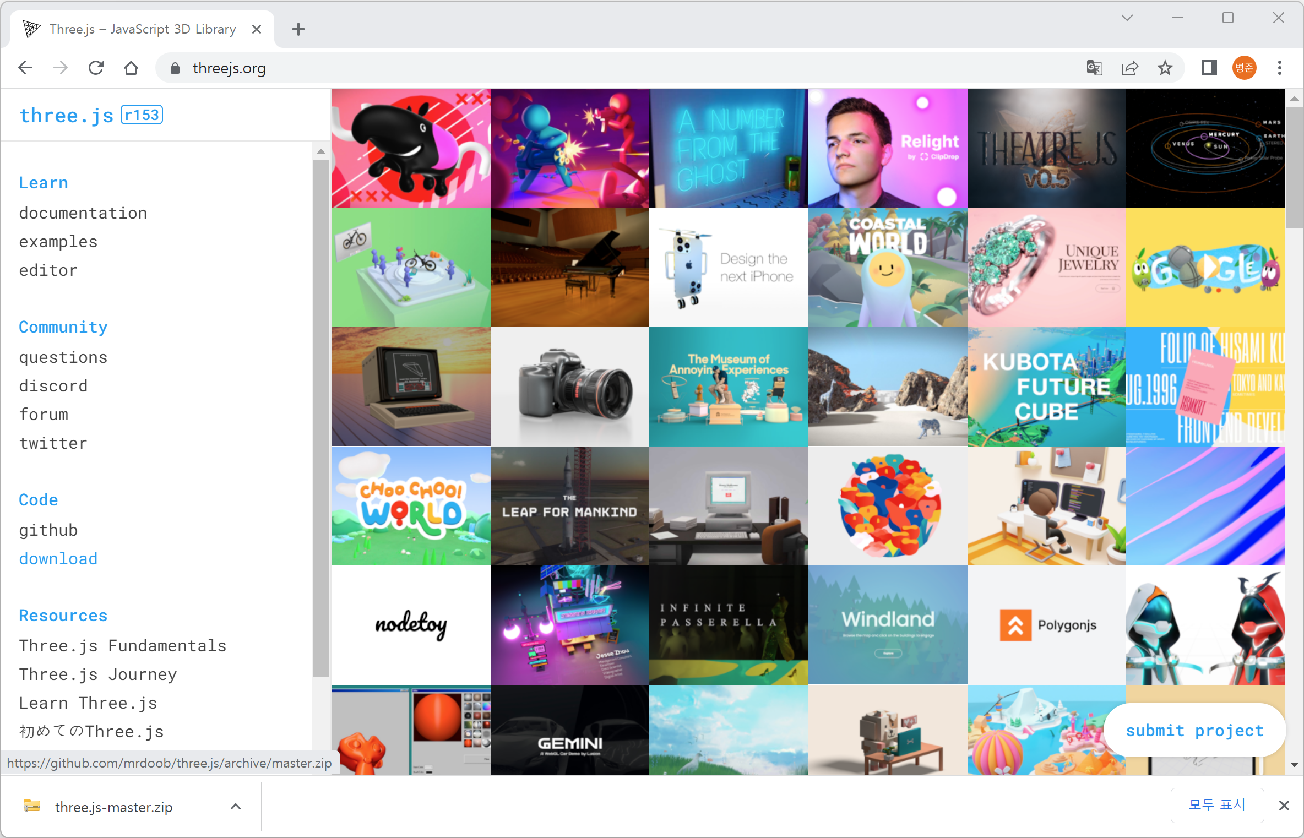Screen dimensions: 1304x838
Task: Go to the browser home page
Action: pyautogui.click(x=131, y=68)
